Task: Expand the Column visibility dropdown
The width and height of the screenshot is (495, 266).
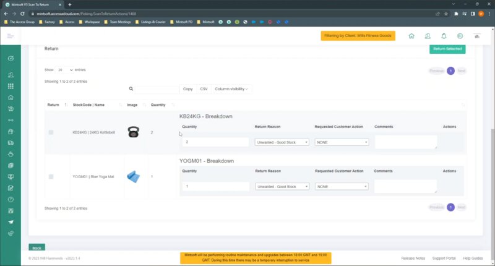Action: pos(231,89)
